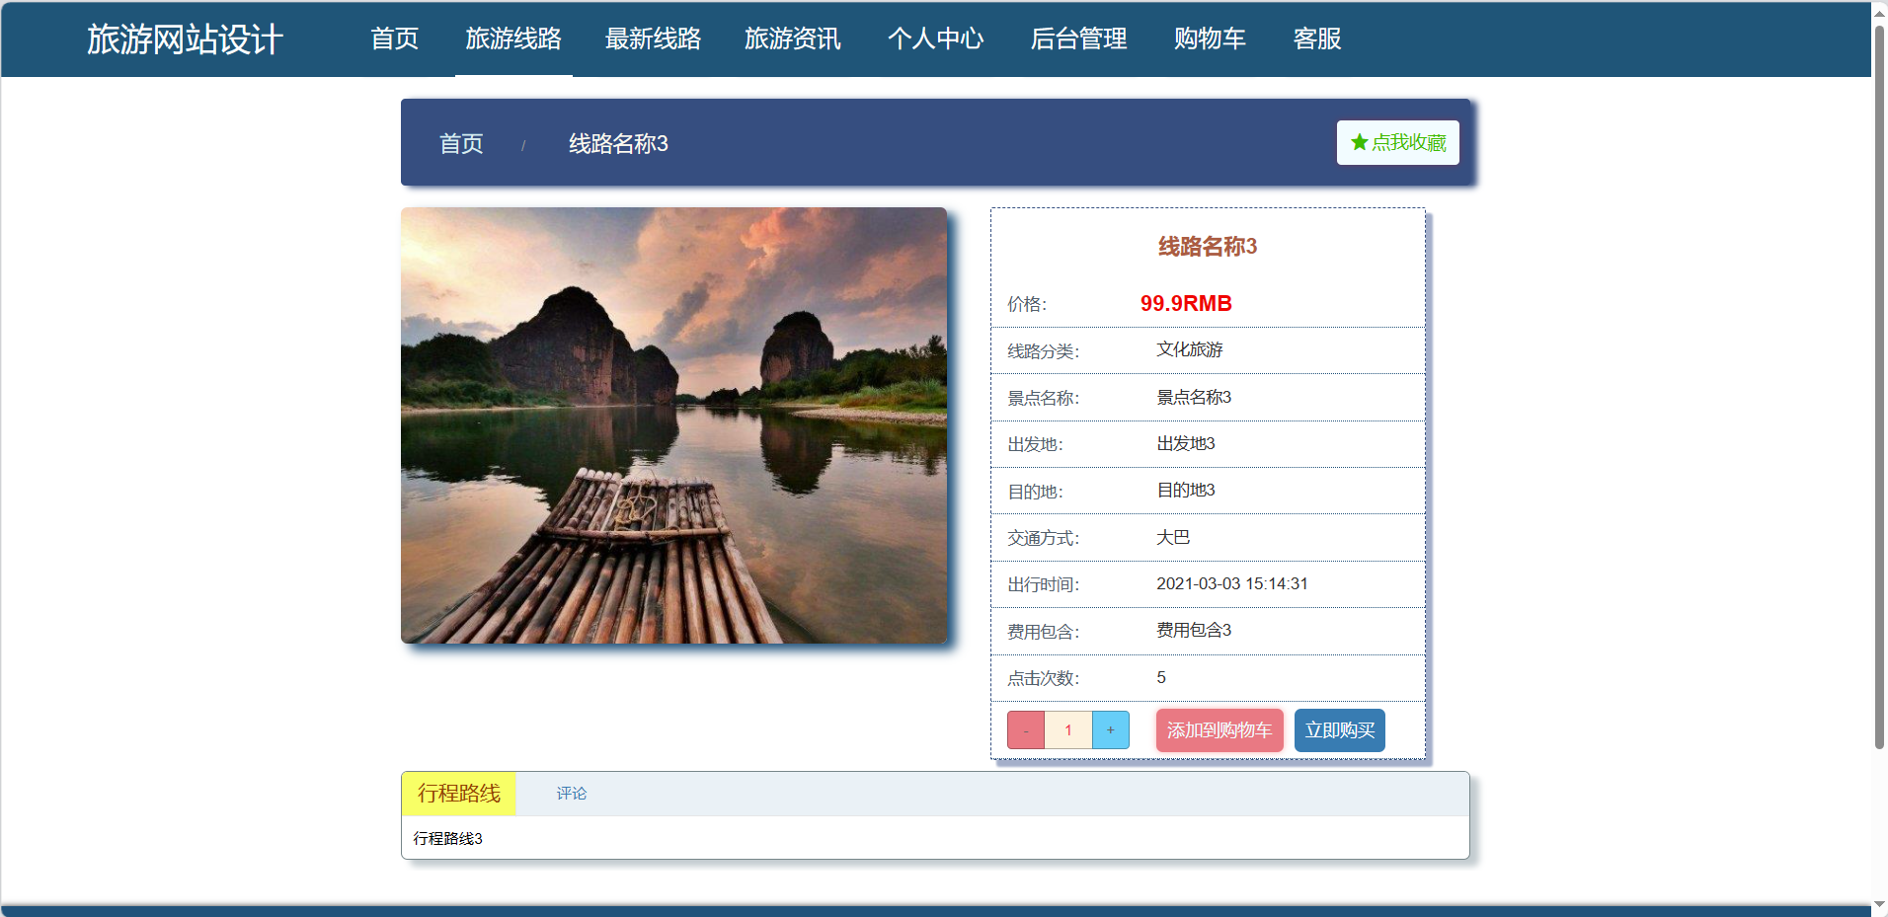Switch to the 评论 comments tab
This screenshot has height=917, width=1888.
click(x=571, y=794)
